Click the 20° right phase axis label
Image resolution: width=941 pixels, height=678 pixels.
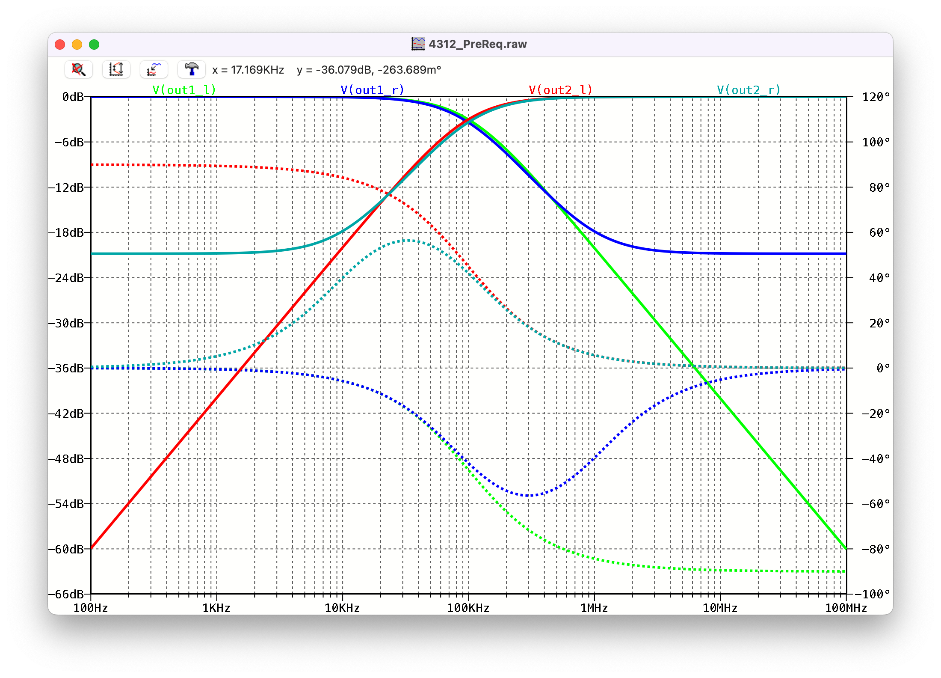(879, 323)
